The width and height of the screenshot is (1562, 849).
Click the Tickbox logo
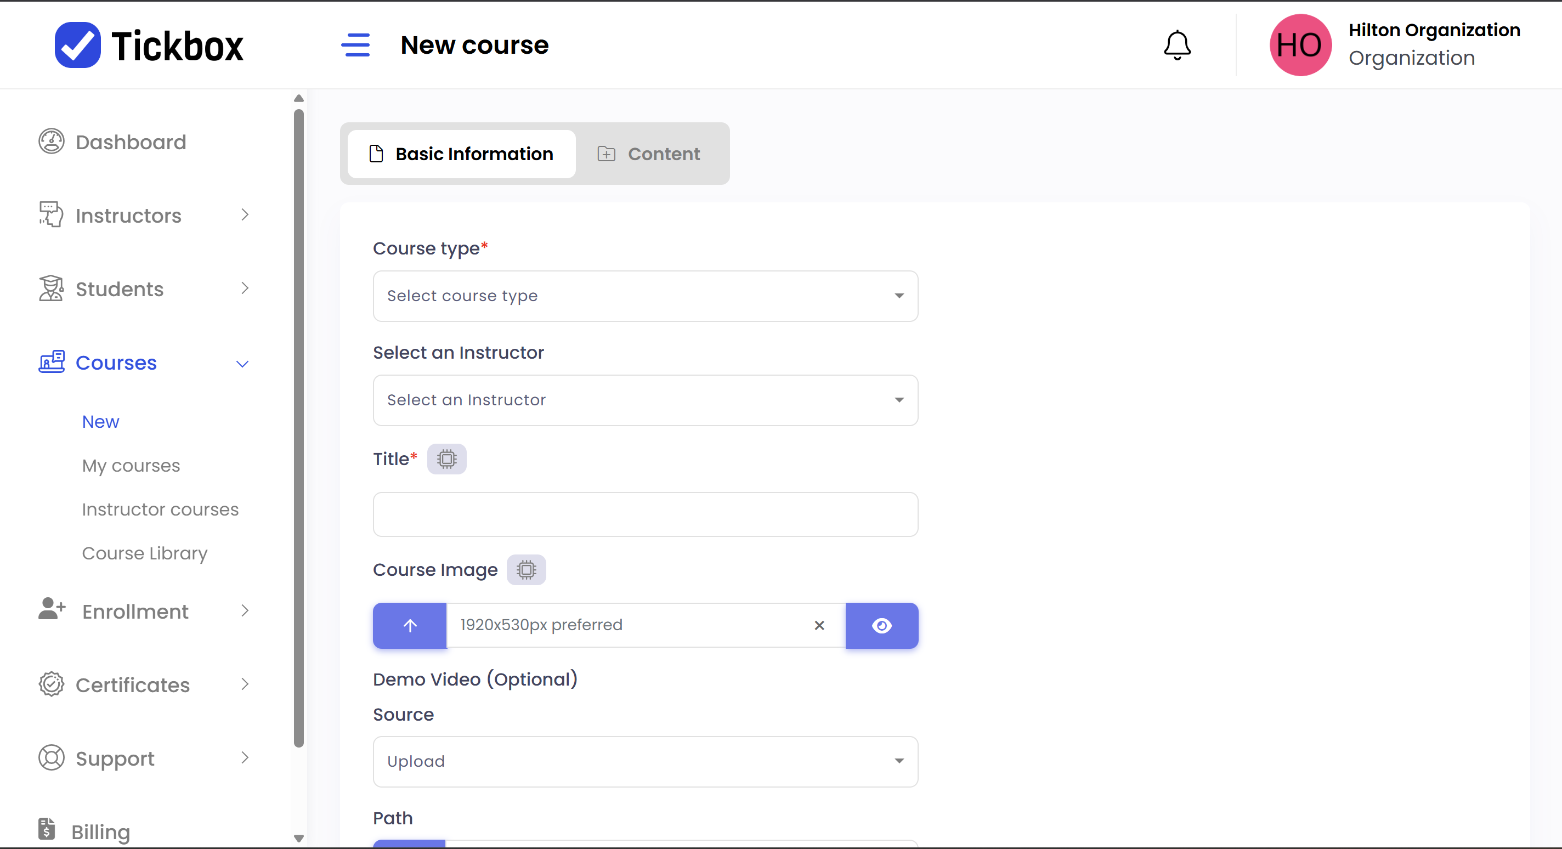point(149,46)
